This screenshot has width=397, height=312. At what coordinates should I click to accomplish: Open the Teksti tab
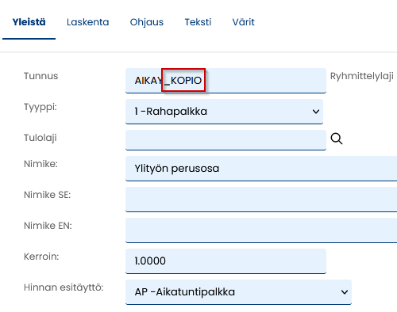tap(198, 22)
